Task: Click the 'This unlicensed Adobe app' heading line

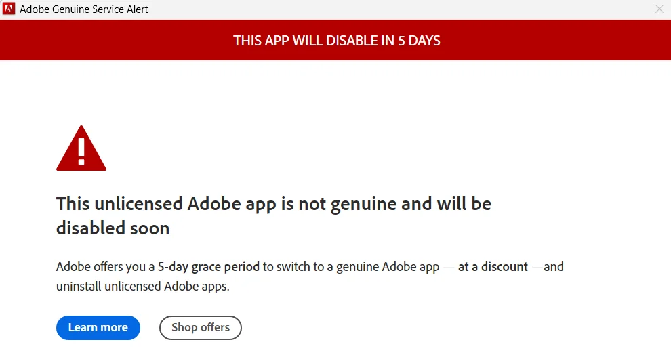Action: pyautogui.click(x=273, y=204)
